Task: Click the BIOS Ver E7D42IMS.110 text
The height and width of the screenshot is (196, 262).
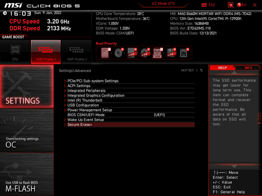Action: [190, 28]
